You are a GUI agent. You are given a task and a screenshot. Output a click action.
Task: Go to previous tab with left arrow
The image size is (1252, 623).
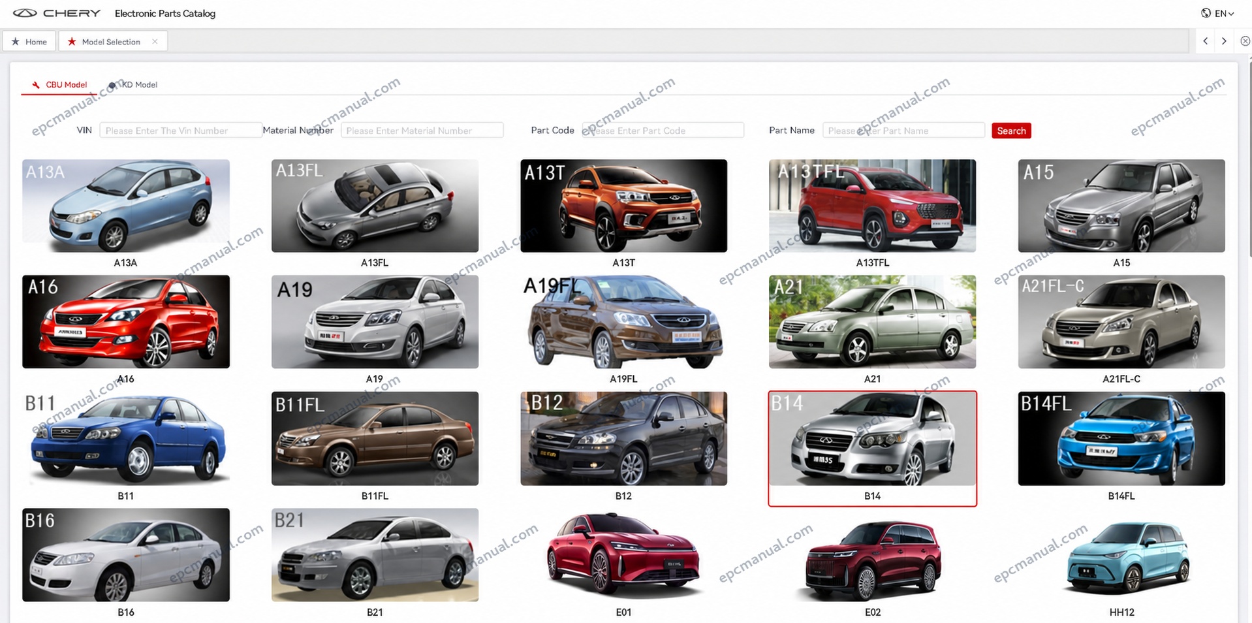(x=1205, y=41)
